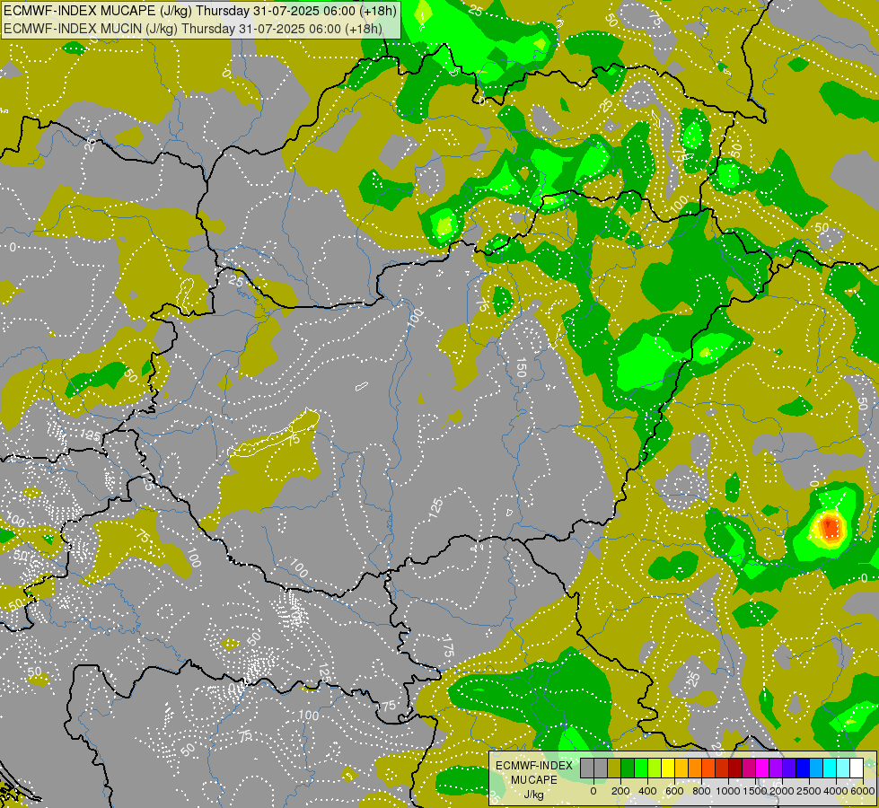This screenshot has width=879, height=808.
Task: Click the dark green legend swatch
Action: 628,768
